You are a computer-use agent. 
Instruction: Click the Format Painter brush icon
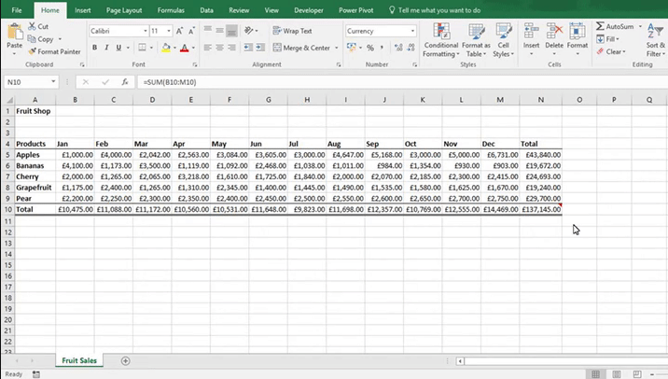(33, 51)
